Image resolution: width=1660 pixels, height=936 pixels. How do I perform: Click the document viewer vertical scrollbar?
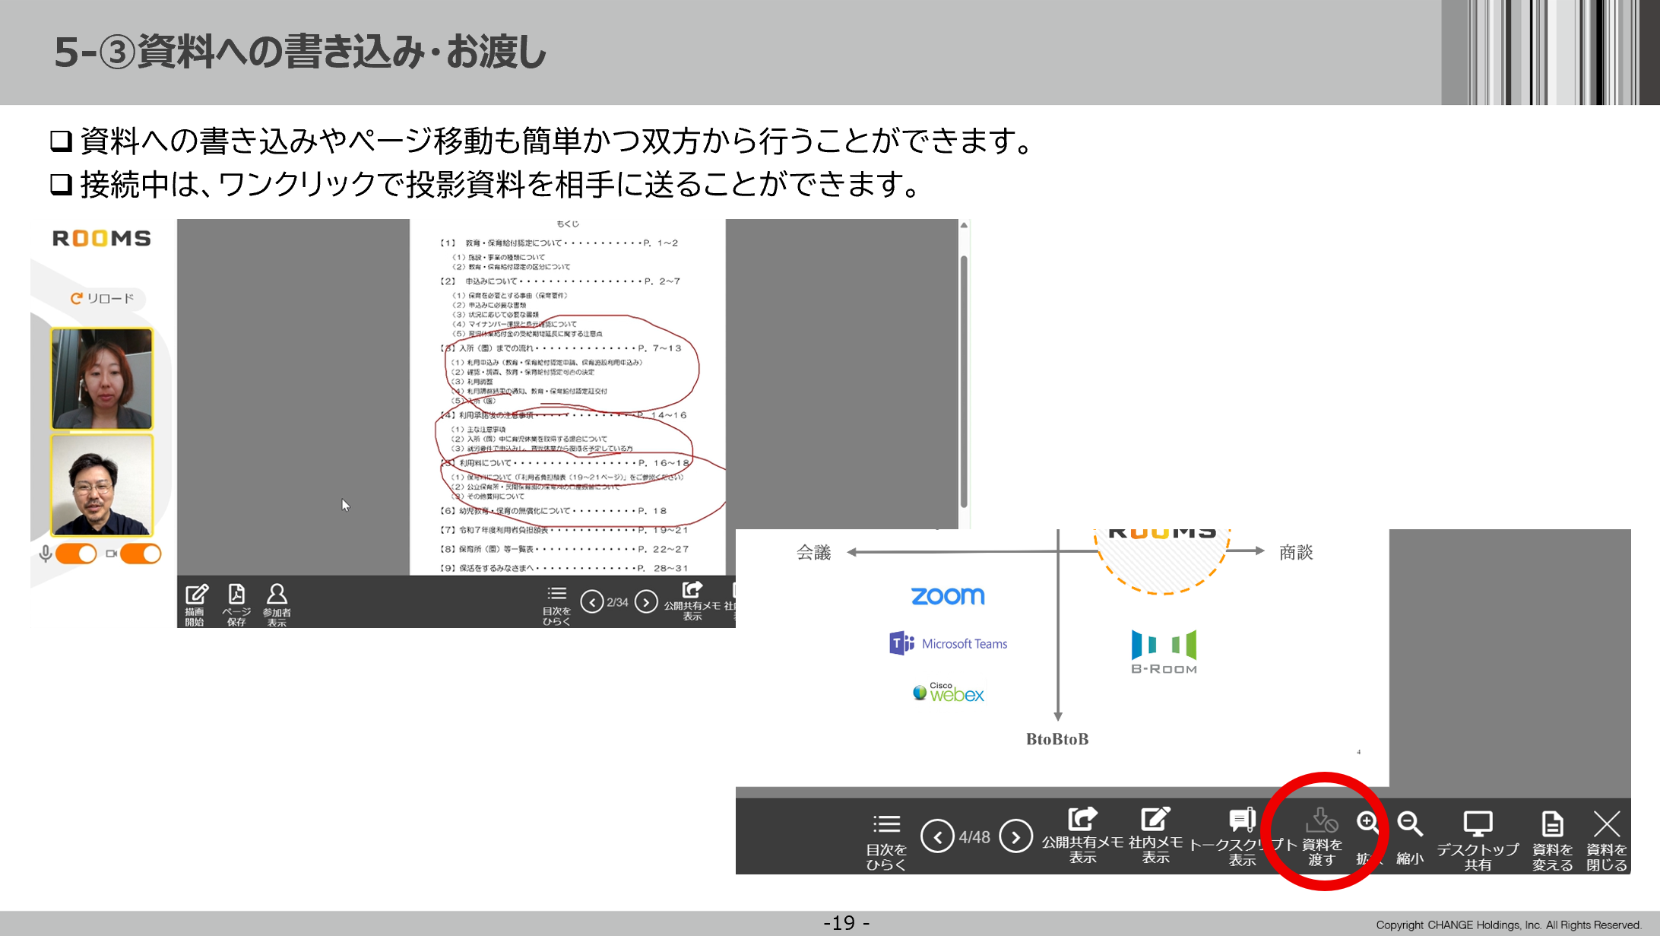(964, 380)
